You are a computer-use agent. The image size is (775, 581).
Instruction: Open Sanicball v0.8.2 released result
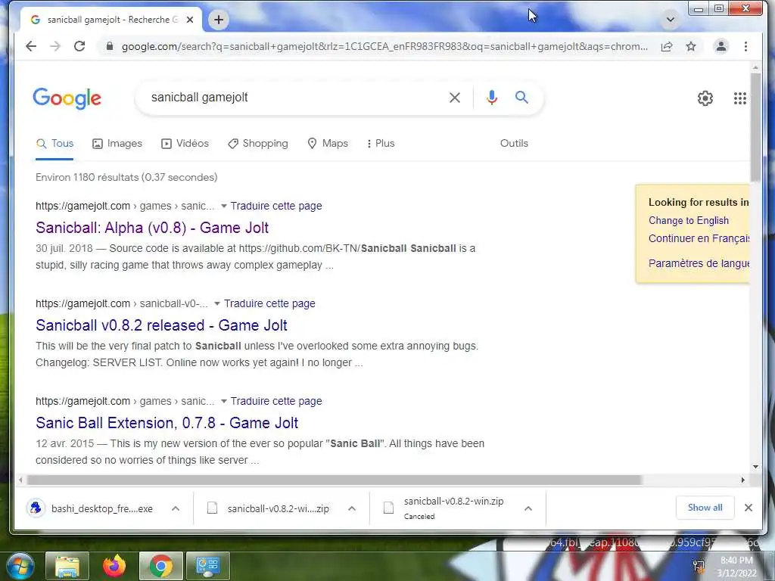pos(162,325)
